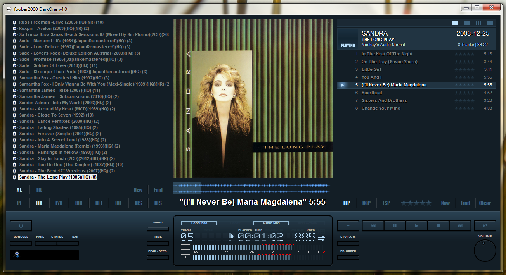Toggle the CONSOLE button
The image size is (506, 275).
[21, 243]
